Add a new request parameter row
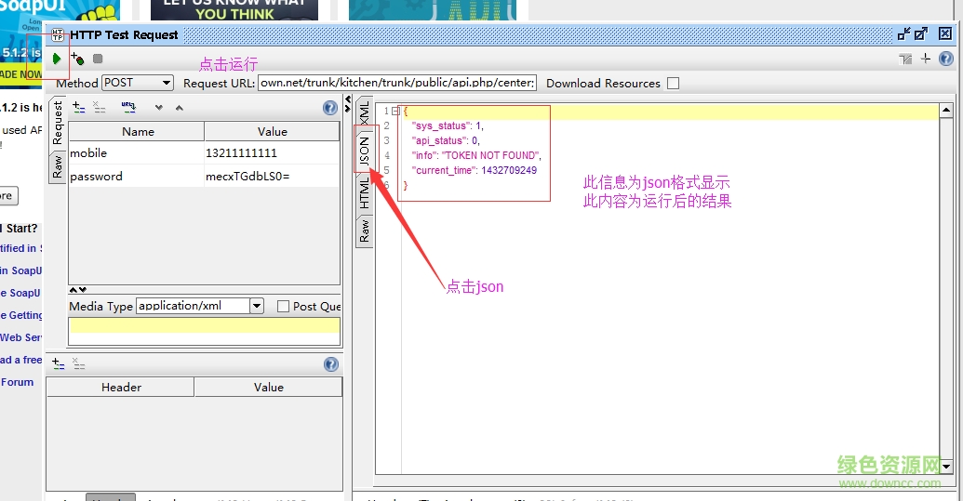The image size is (963, 501). pyautogui.click(x=78, y=107)
